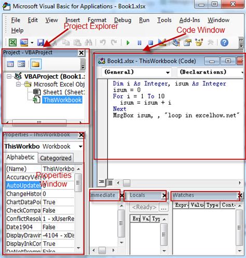The height and width of the screenshot is (258, 246).
Task: Close the Locals window
Action: (164, 195)
